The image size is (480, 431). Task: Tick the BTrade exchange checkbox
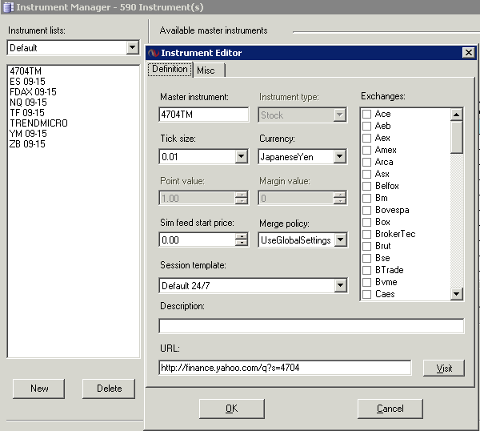[366, 270]
